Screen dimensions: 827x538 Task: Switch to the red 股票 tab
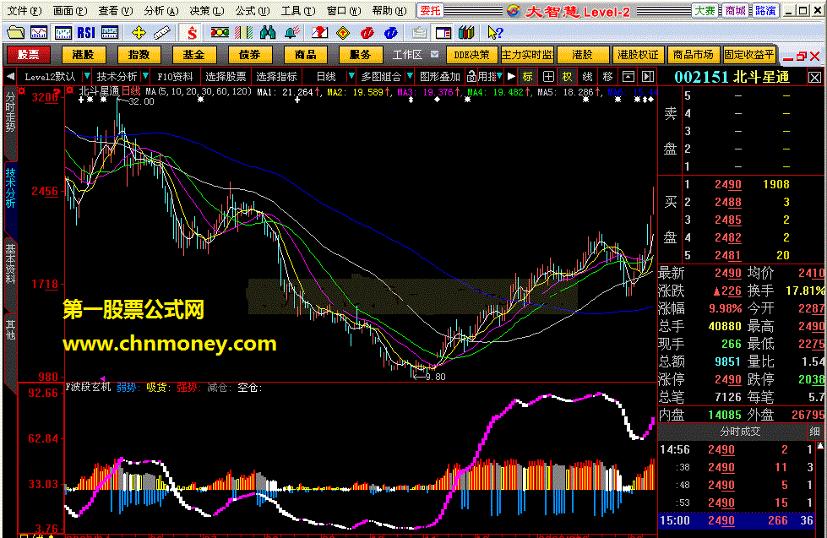point(29,55)
